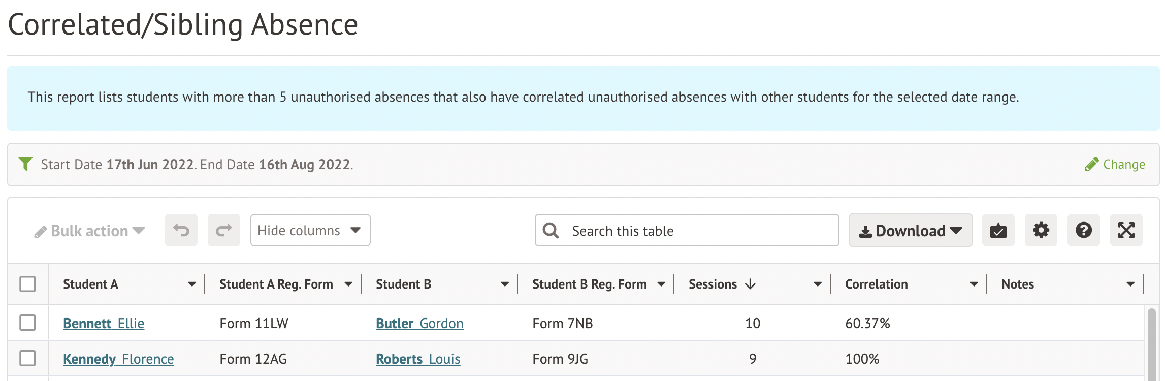Click the undo arrow icon
This screenshot has width=1165, height=381.
(x=181, y=230)
